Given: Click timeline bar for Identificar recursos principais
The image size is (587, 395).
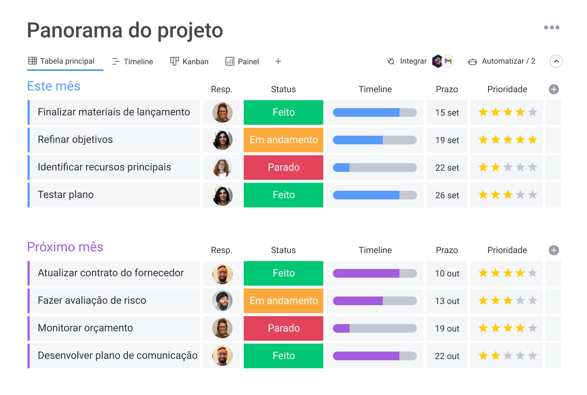Looking at the screenshot, I should pos(375,168).
